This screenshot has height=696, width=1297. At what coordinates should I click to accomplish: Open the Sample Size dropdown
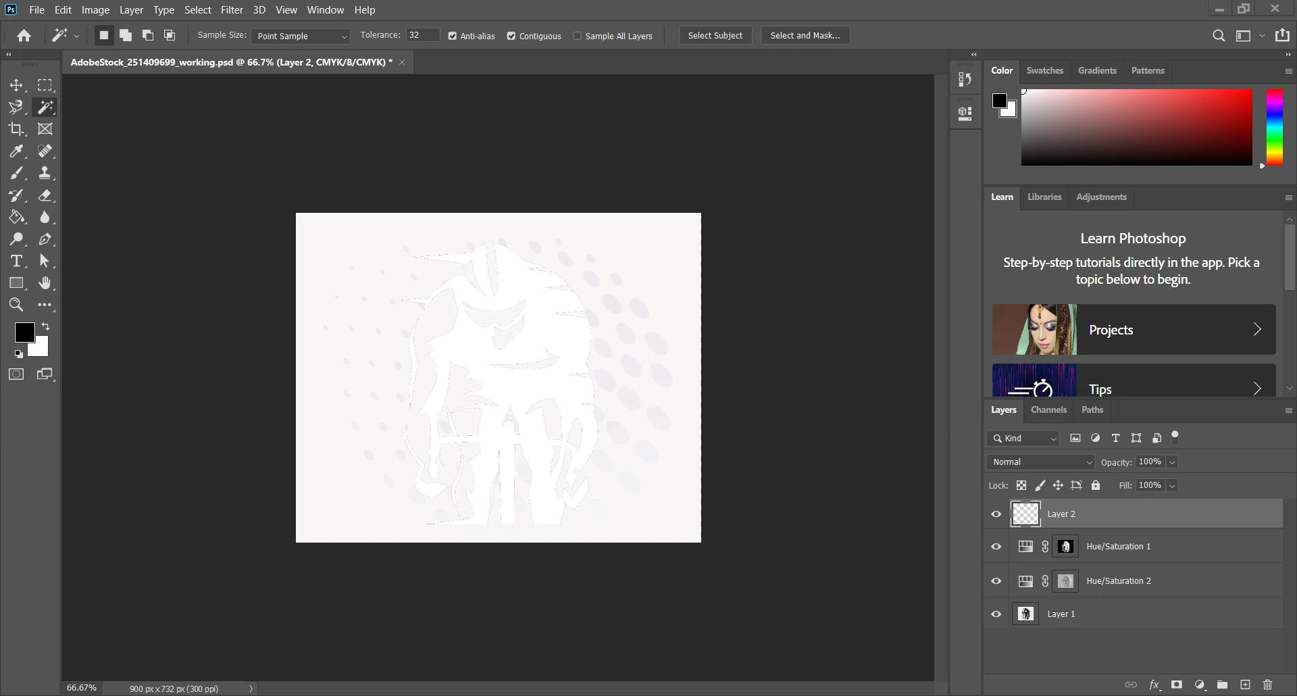click(x=301, y=36)
